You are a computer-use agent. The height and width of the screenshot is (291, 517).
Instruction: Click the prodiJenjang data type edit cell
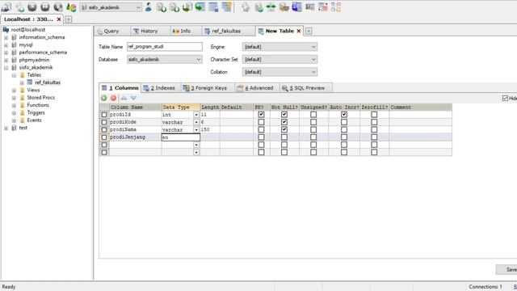point(181,137)
